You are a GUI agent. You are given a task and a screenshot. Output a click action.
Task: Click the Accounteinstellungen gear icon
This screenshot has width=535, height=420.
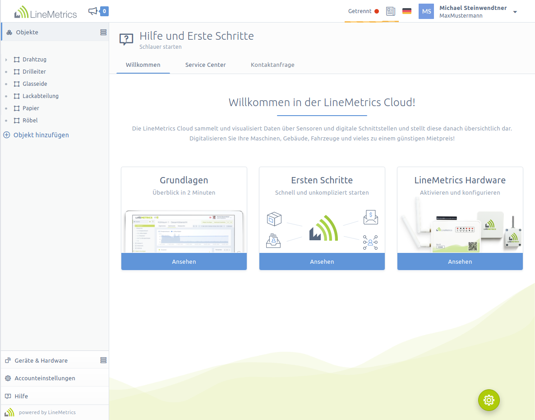8,378
